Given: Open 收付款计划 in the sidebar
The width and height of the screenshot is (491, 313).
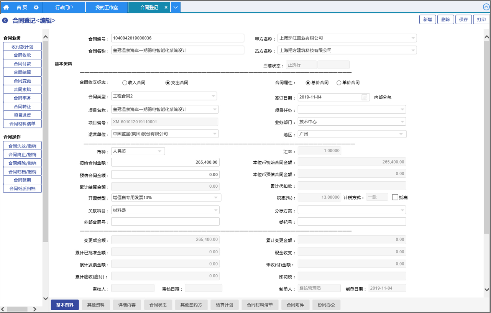Looking at the screenshot, I should coord(22,47).
